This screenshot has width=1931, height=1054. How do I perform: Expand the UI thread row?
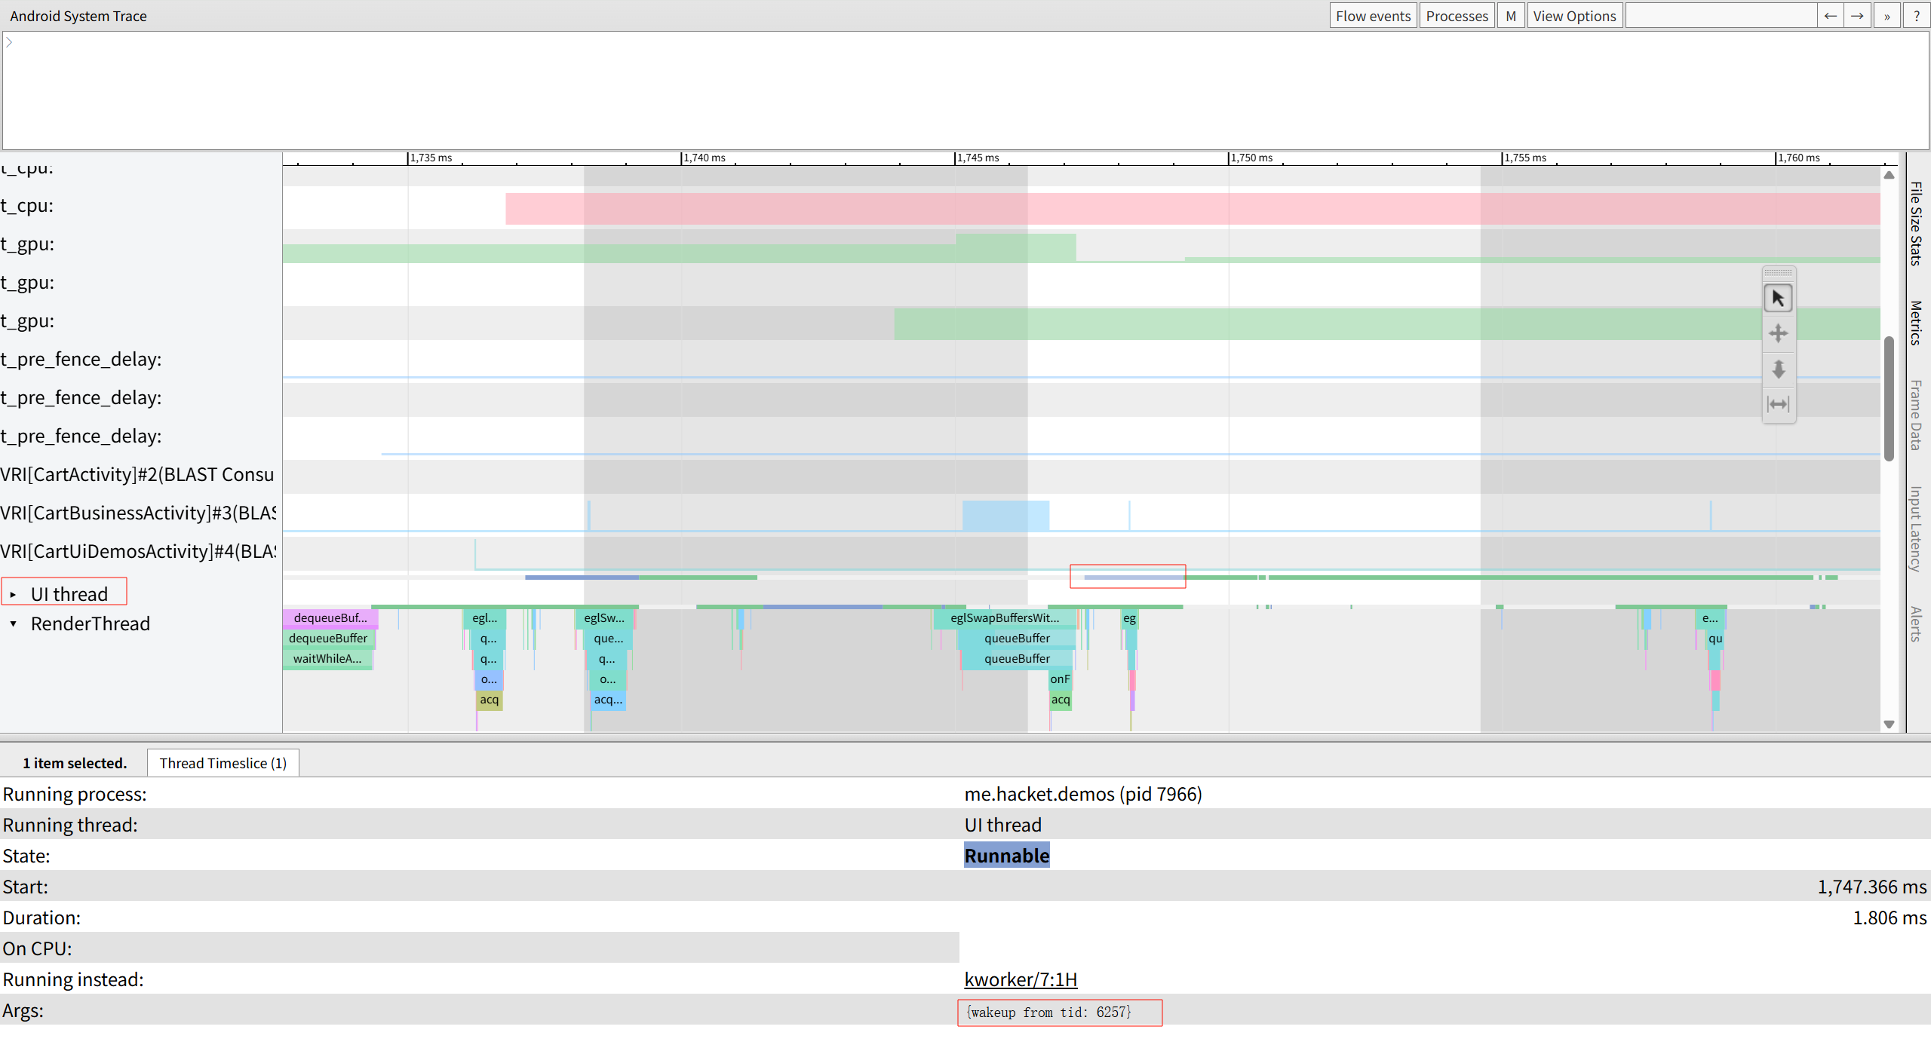(14, 595)
